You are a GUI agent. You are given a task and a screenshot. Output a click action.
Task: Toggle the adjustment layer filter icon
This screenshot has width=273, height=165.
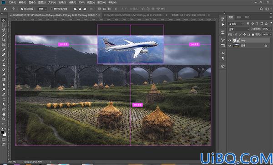point(253,24)
